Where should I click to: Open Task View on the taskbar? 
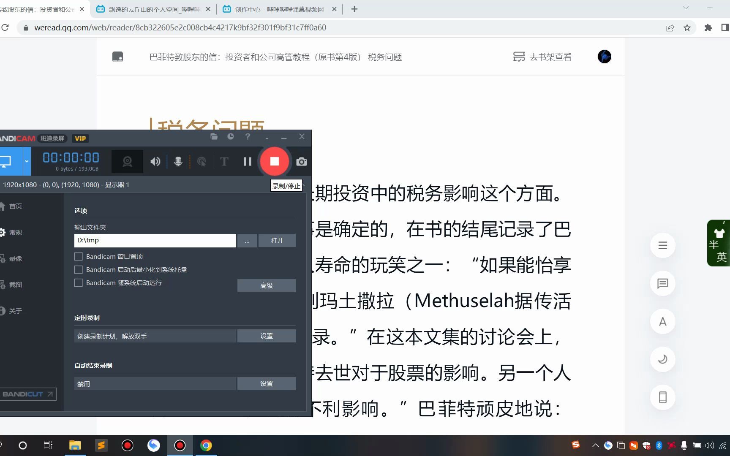pyautogui.click(x=48, y=445)
